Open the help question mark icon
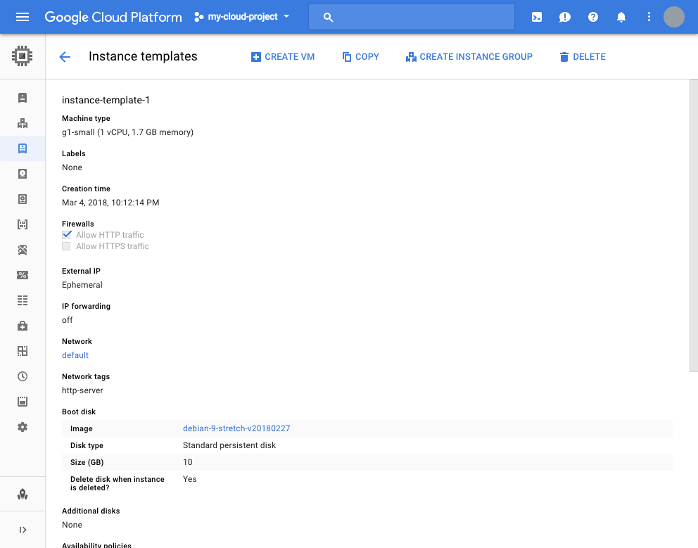 tap(593, 17)
